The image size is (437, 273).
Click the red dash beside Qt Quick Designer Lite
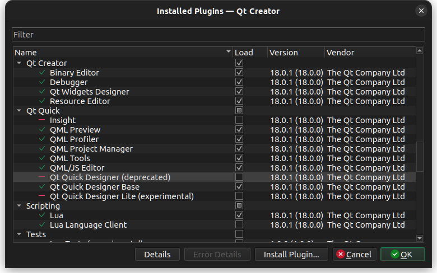42,196
